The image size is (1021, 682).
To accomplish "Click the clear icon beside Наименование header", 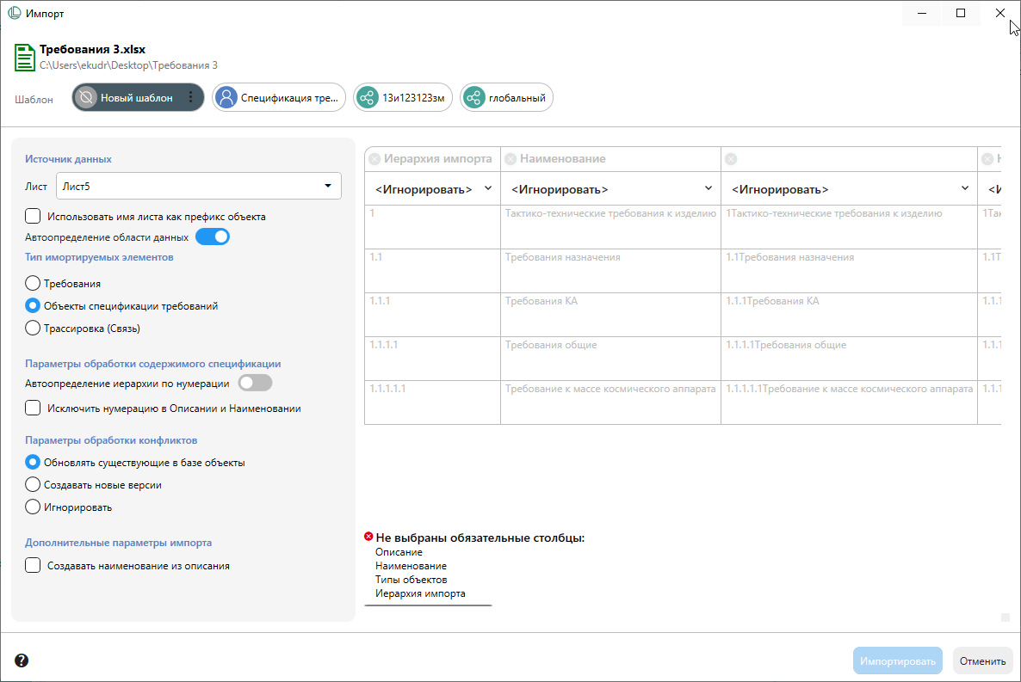I will click(510, 159).
